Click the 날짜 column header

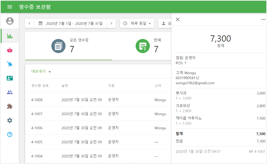[65, 86]
